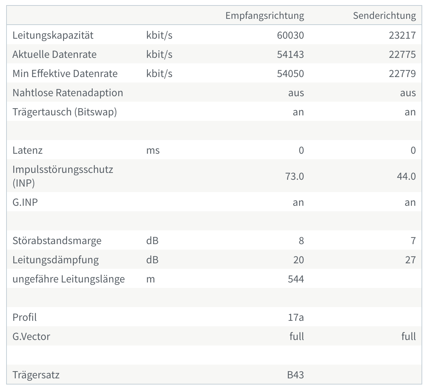Screen dimensions: 427x391
Task: Click the Leitungslänge value 544
Action: tap(296, 279)
